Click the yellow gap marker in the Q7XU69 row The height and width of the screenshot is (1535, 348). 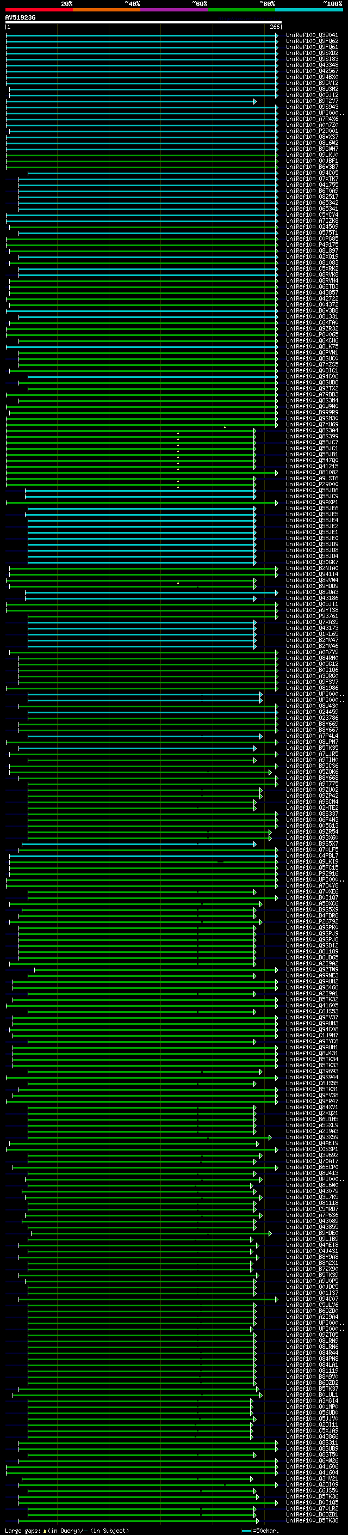click(224, 427)
